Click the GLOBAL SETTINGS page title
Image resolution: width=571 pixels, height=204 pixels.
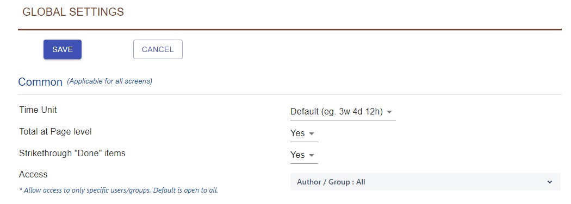(73, 12)
